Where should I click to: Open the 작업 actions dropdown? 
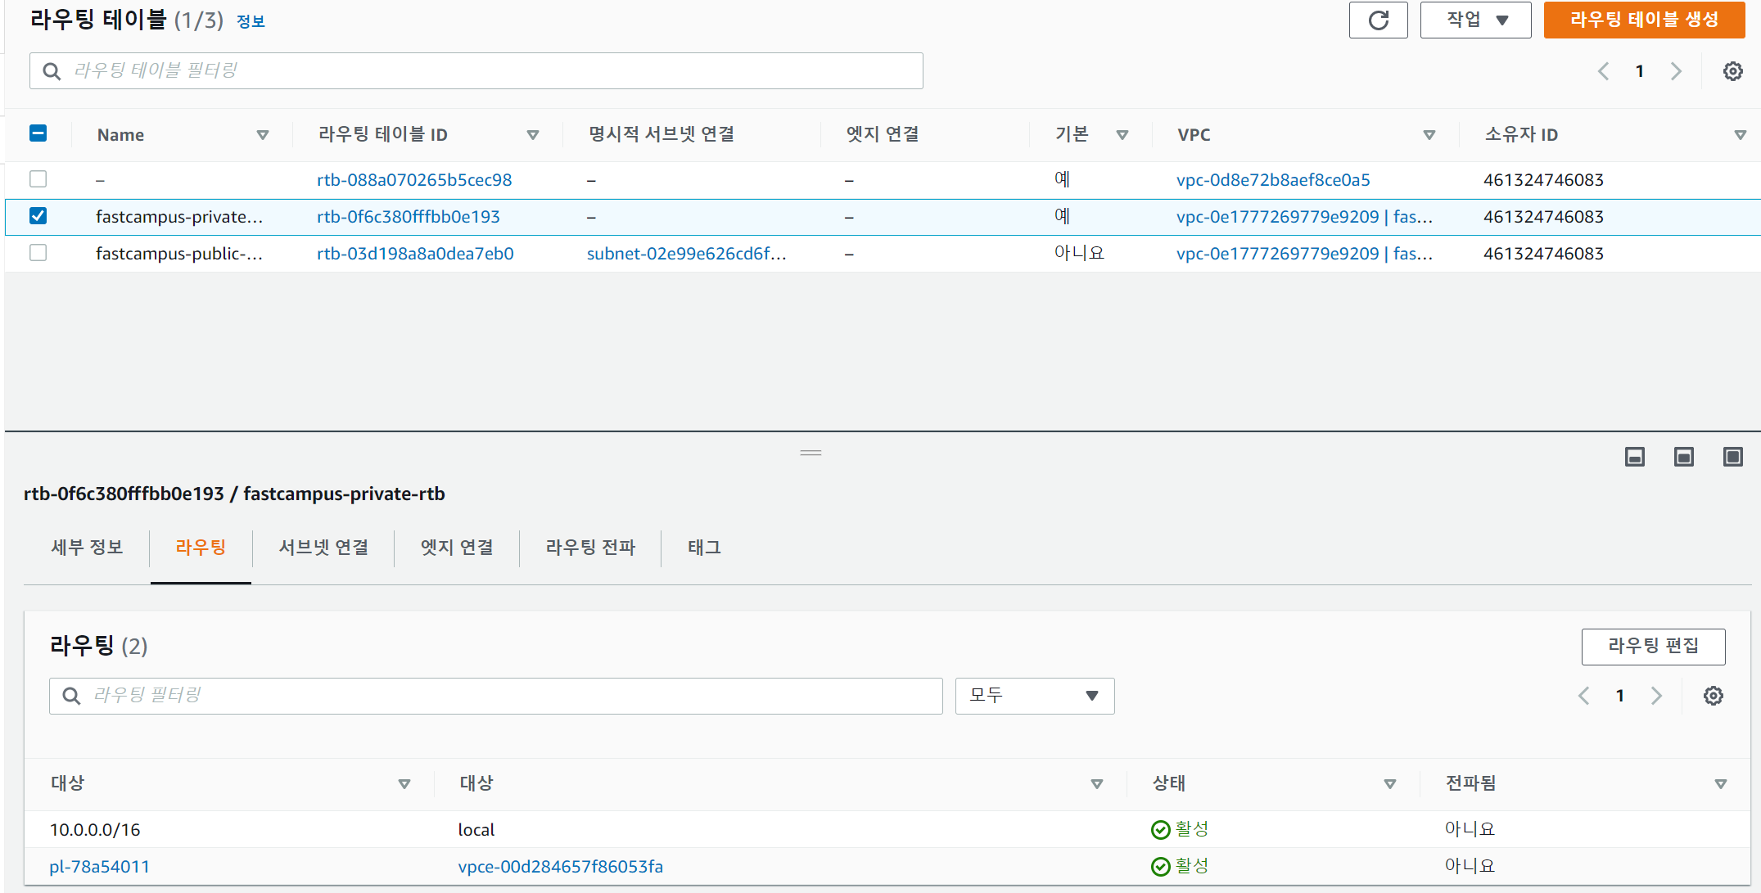1475,20
